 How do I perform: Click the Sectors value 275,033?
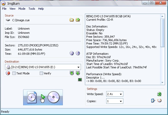[23, 45]
